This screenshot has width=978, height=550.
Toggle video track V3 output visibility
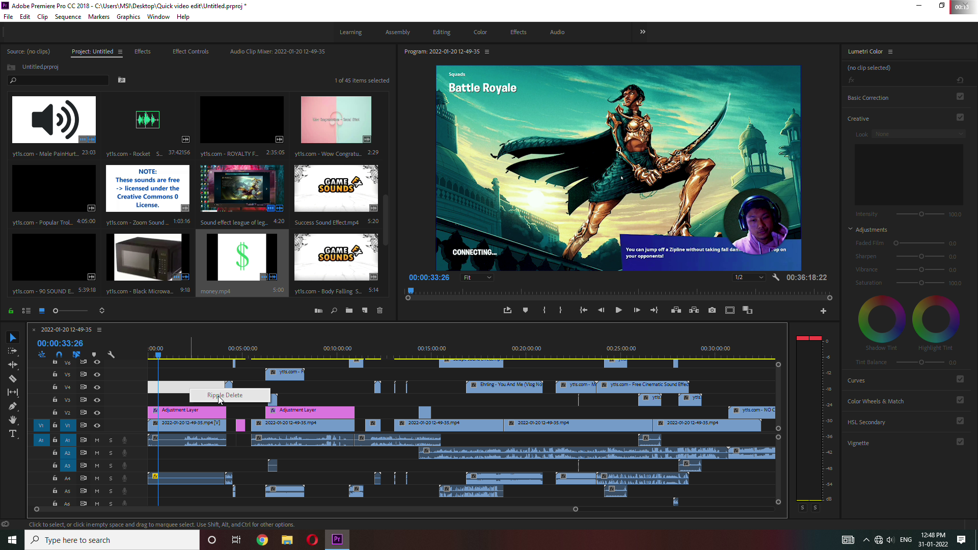(x=97, y=400)
